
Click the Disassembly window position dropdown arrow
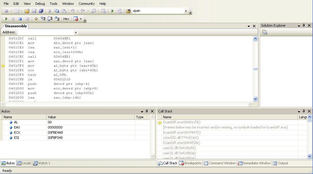[249, 26]
